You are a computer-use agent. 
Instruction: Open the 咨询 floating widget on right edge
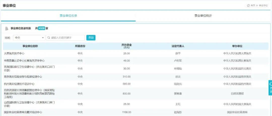pos(270,88)
